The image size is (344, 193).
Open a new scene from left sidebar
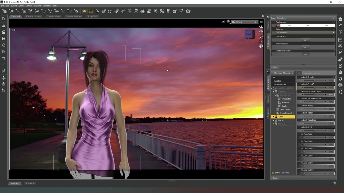[x=3, y=19]
